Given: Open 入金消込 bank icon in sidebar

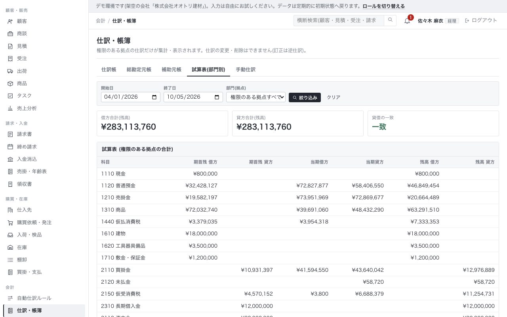Looking at the screenshot, I should tap(10, 159).
